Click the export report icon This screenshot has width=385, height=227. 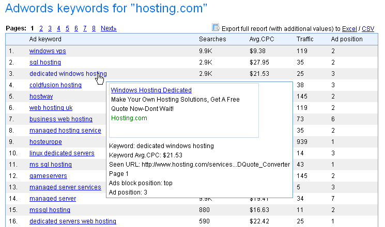(x=216, y=28)
